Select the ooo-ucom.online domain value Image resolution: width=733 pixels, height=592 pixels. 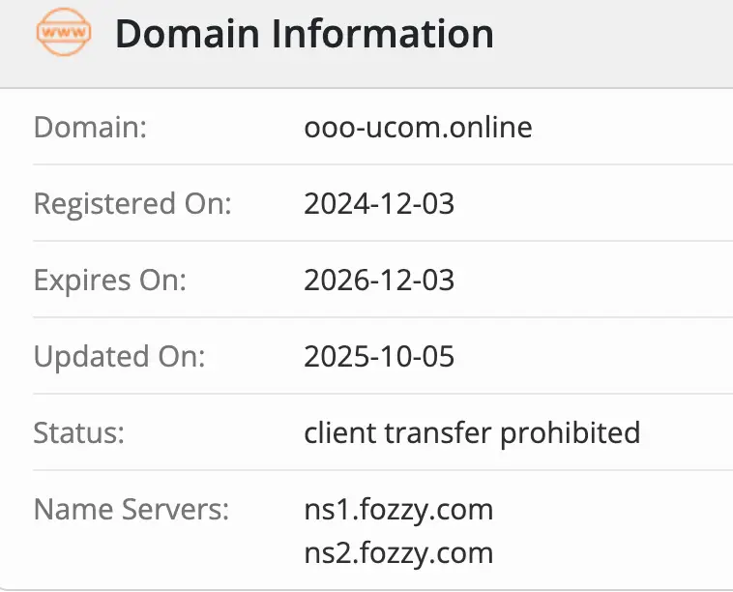(418, 127)
